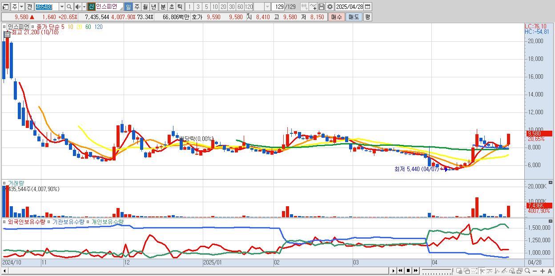Open the calendar date picker icon
Screen dimensions: 555x276
368,7
